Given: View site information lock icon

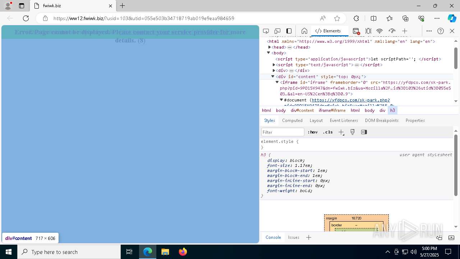Looking at the screenshot, I should (45, 18).
